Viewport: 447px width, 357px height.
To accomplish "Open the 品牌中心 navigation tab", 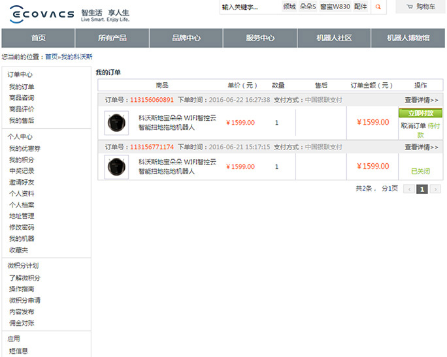I will (186, 38).
